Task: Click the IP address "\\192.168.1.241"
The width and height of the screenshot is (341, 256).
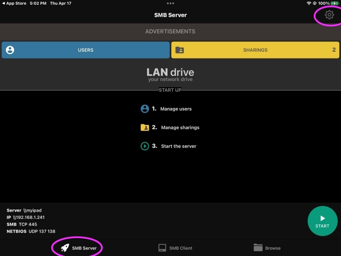Action: click(29, 217)
